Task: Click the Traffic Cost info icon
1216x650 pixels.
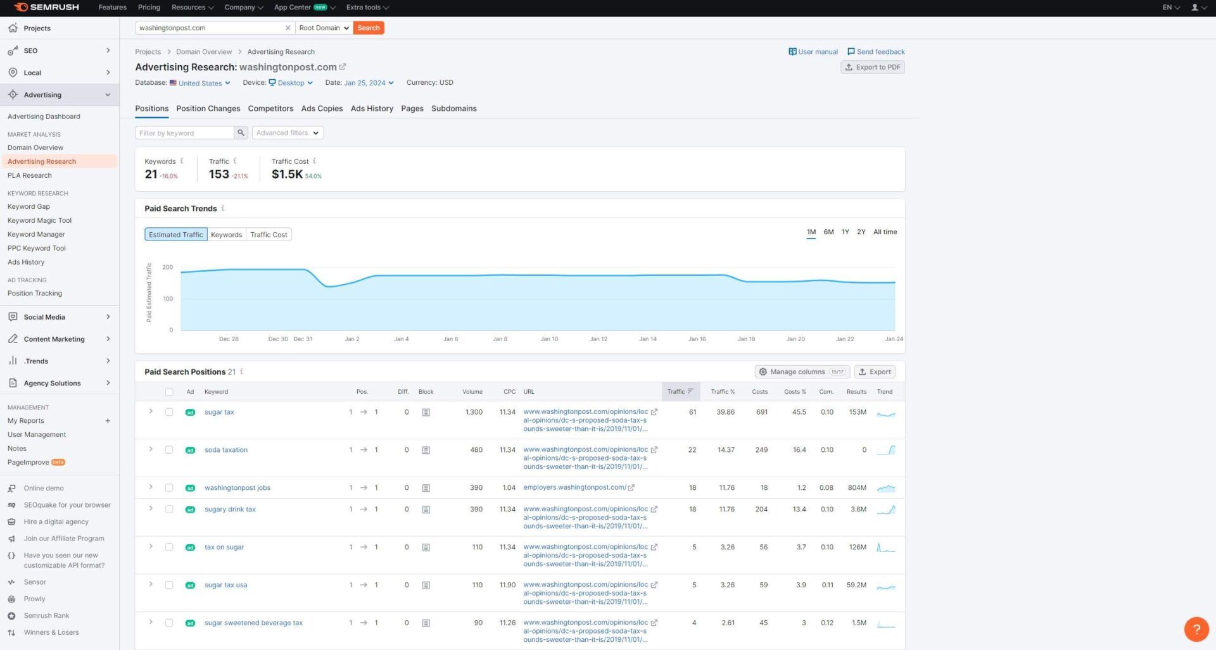Action: pos(314,161)
